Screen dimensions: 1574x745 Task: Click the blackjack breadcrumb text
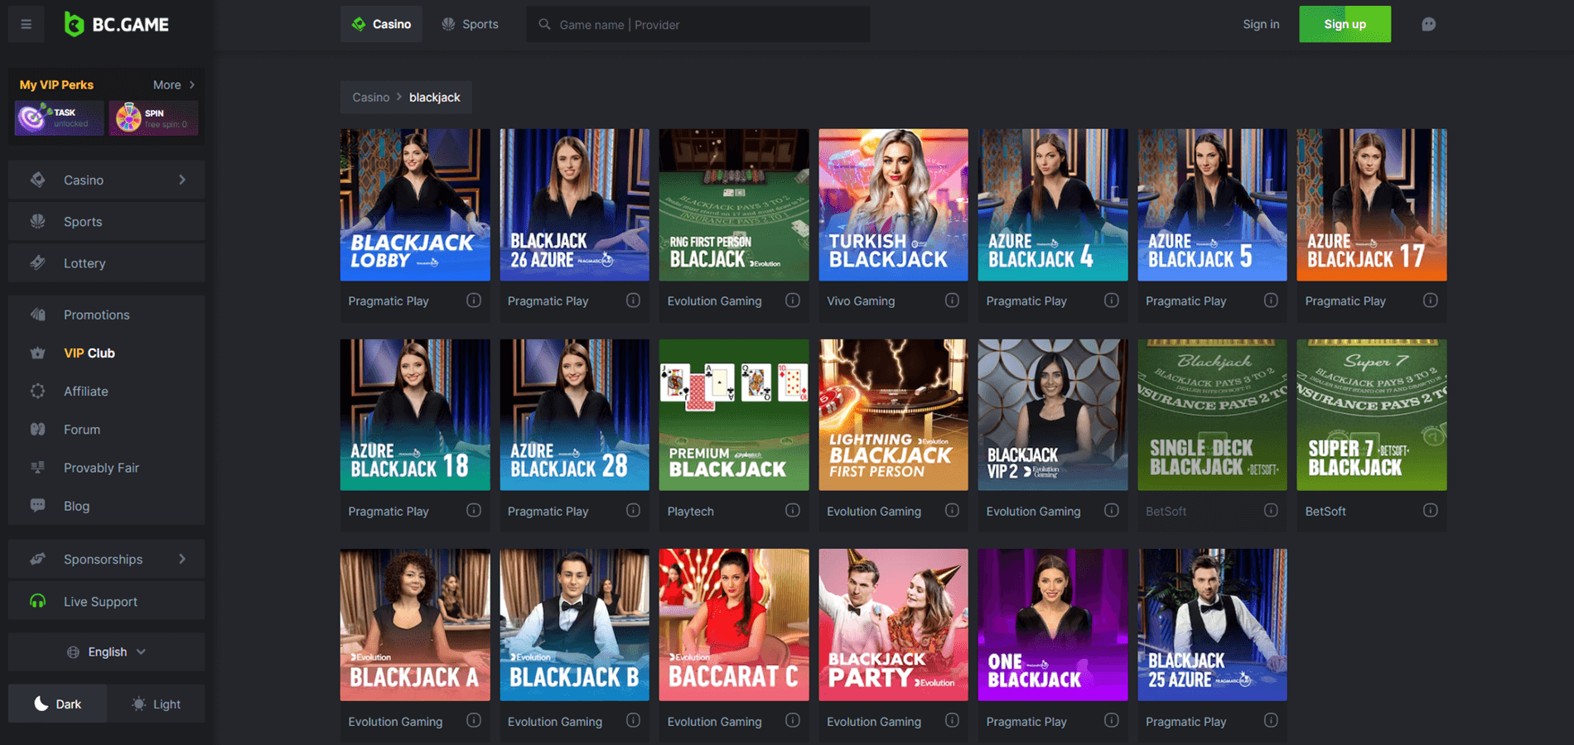click(x=434, y=97)
